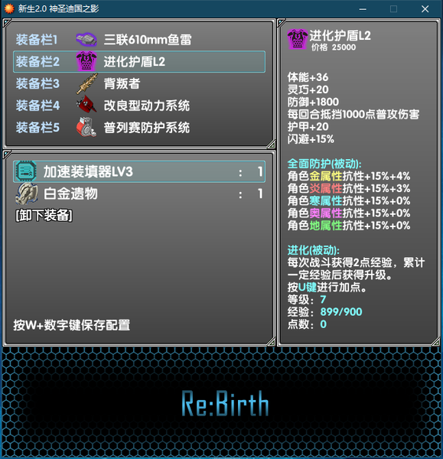Click the teal 加速装填器LV3 chip icon
The width and height of the screenshot is (443, 459).
click(x=25, y=171)
